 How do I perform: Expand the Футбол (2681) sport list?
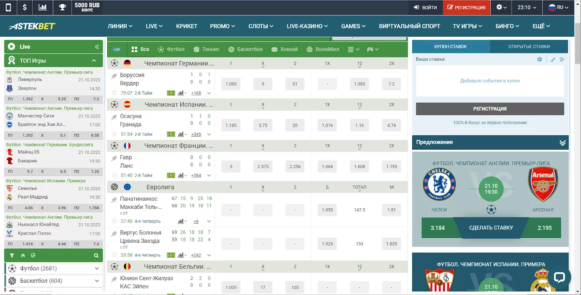point(54,268)
